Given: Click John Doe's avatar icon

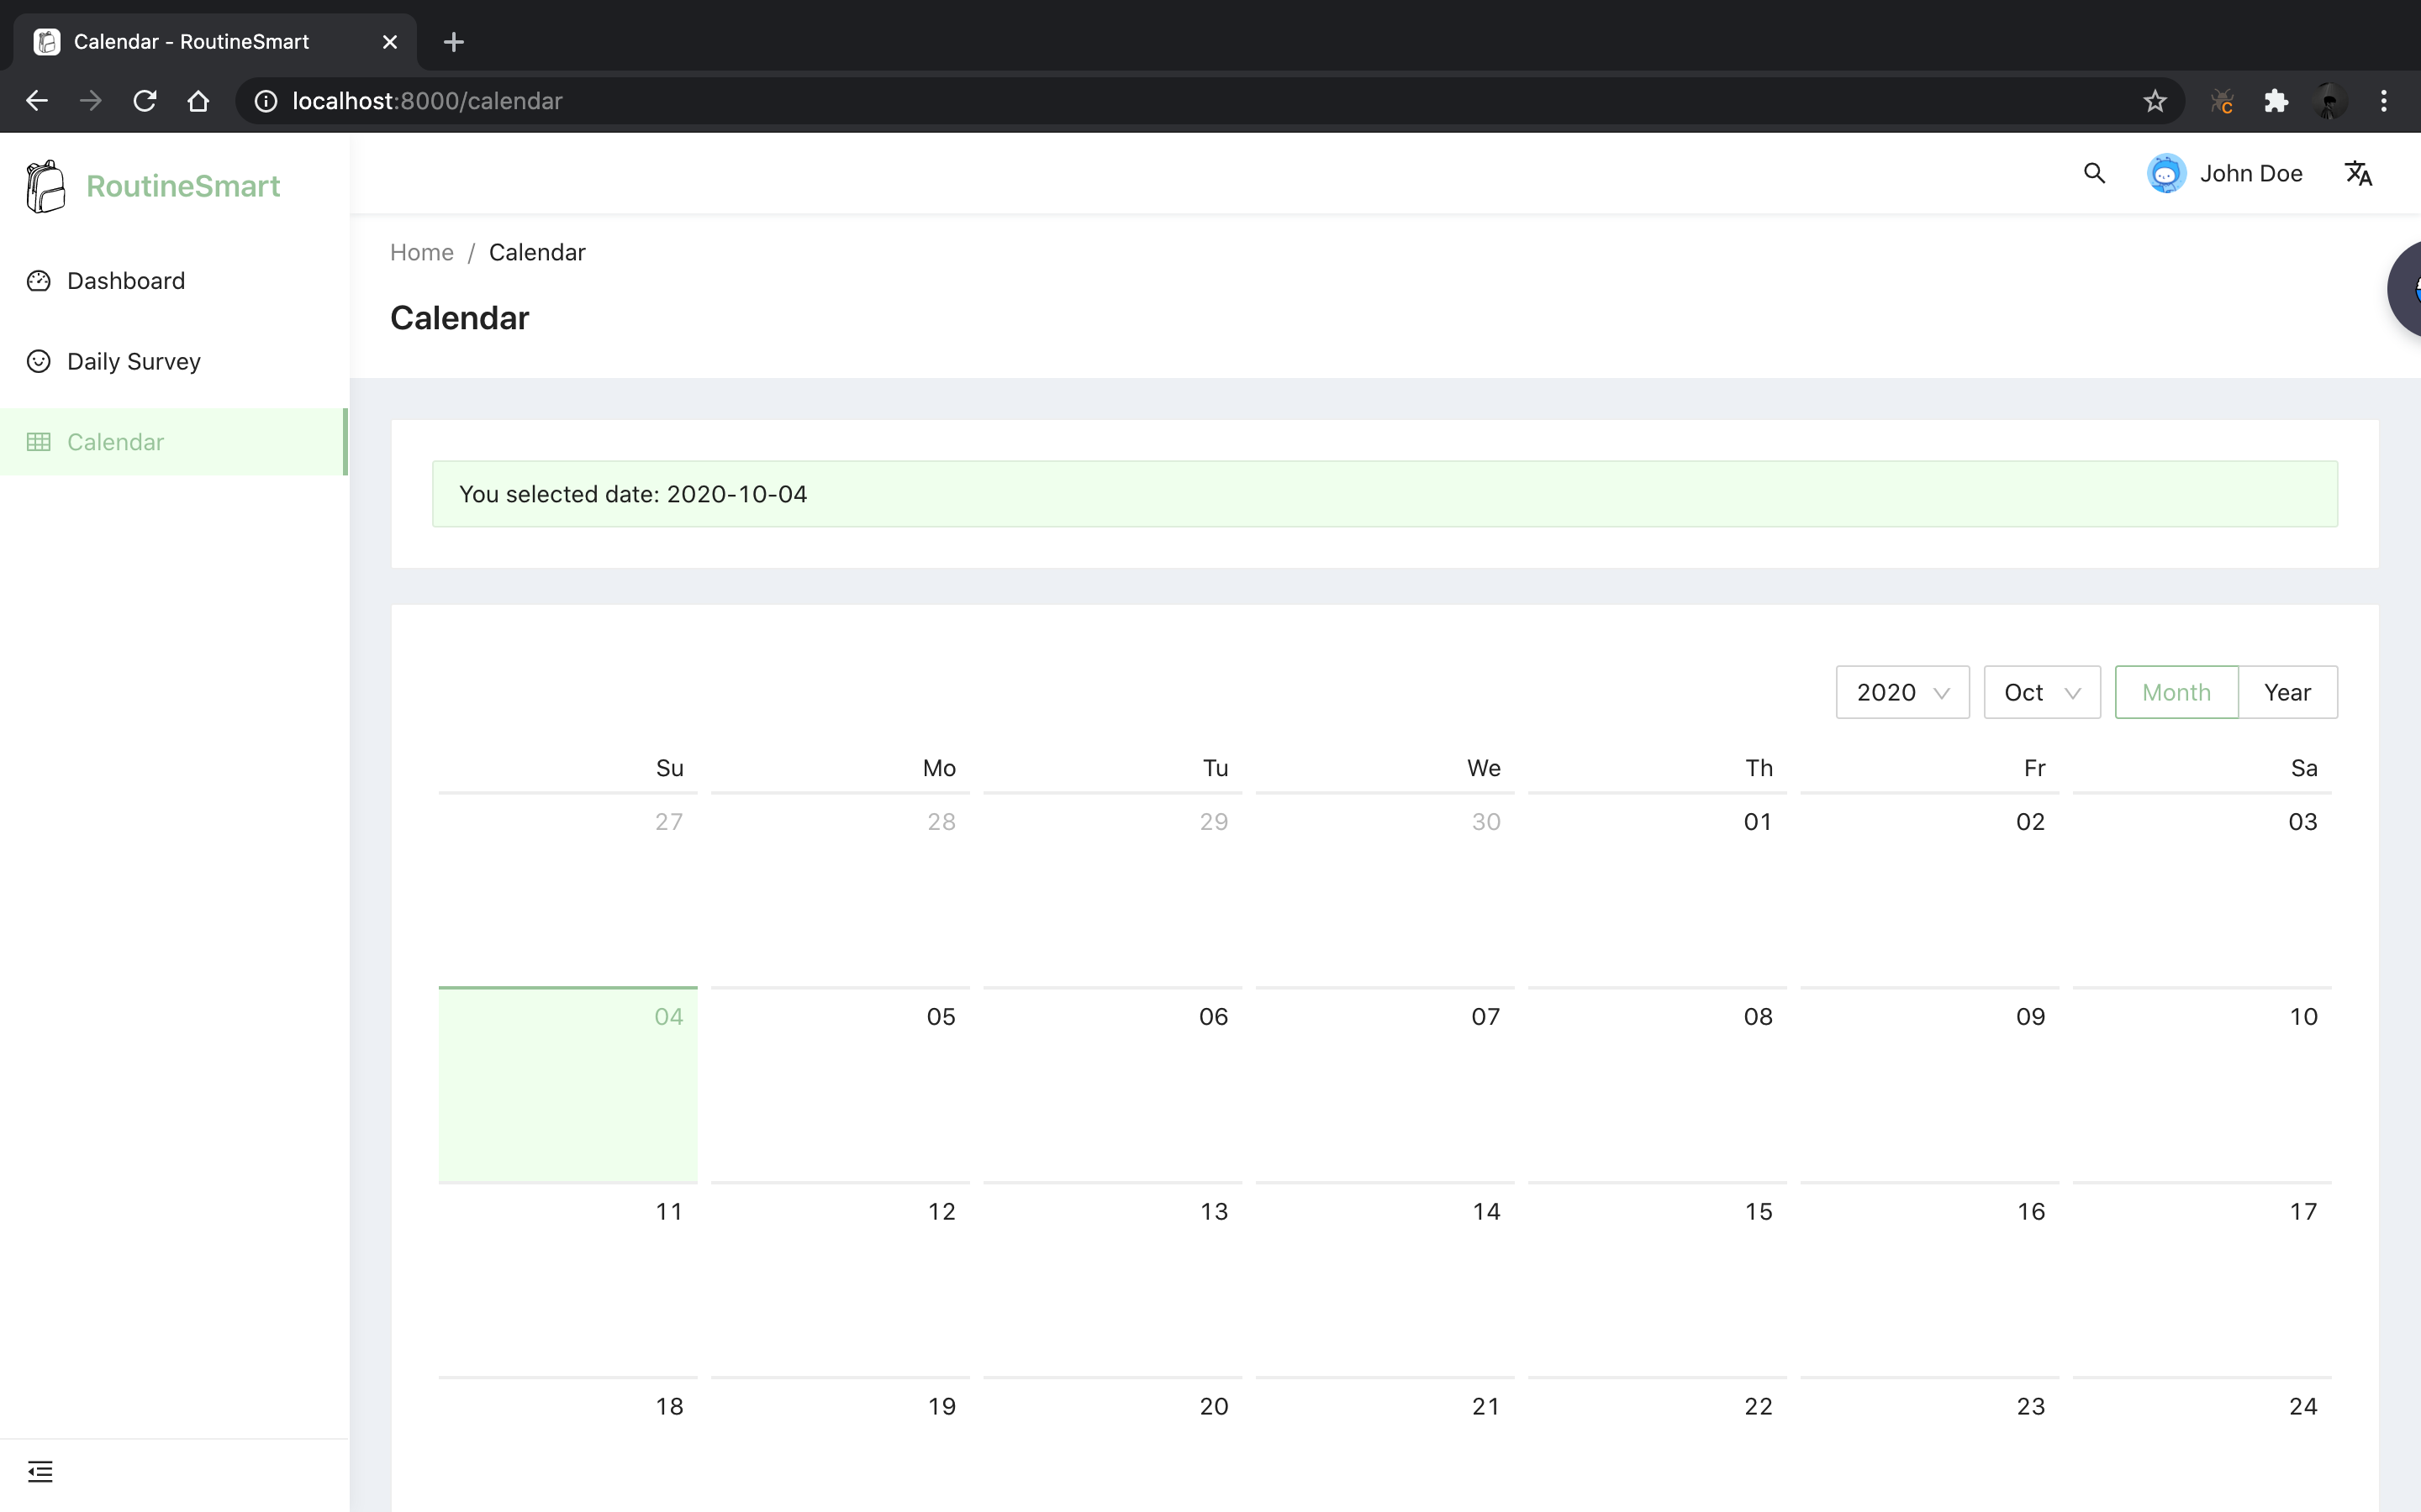Looking at the screenshot, I should [2166, 173].
